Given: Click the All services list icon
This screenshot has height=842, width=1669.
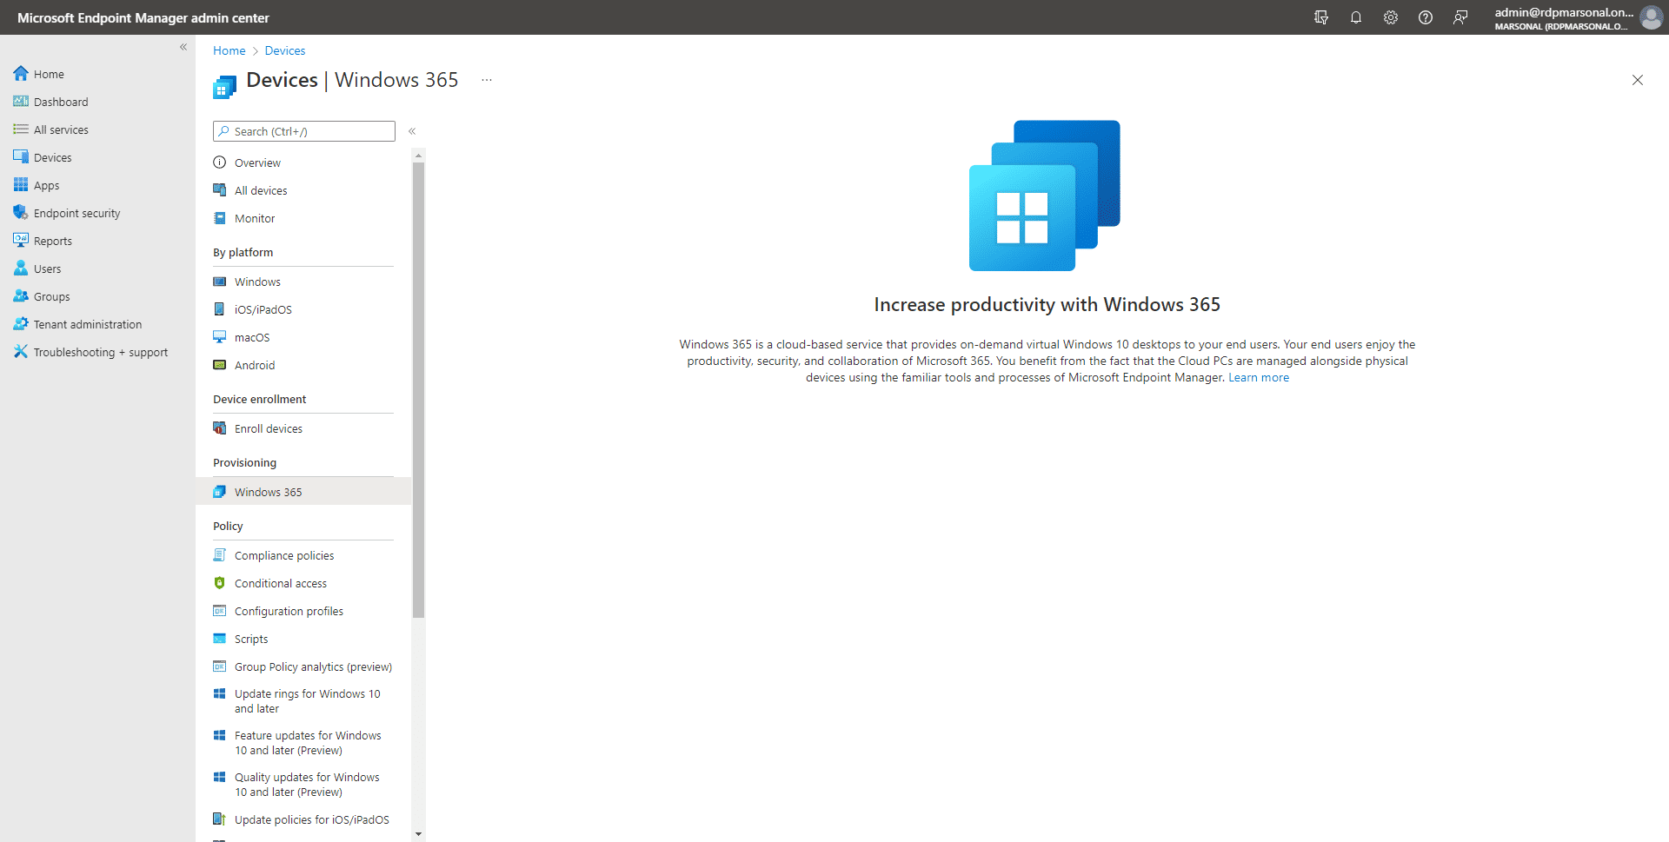Looking at the screenshot, I should (21, 129).
